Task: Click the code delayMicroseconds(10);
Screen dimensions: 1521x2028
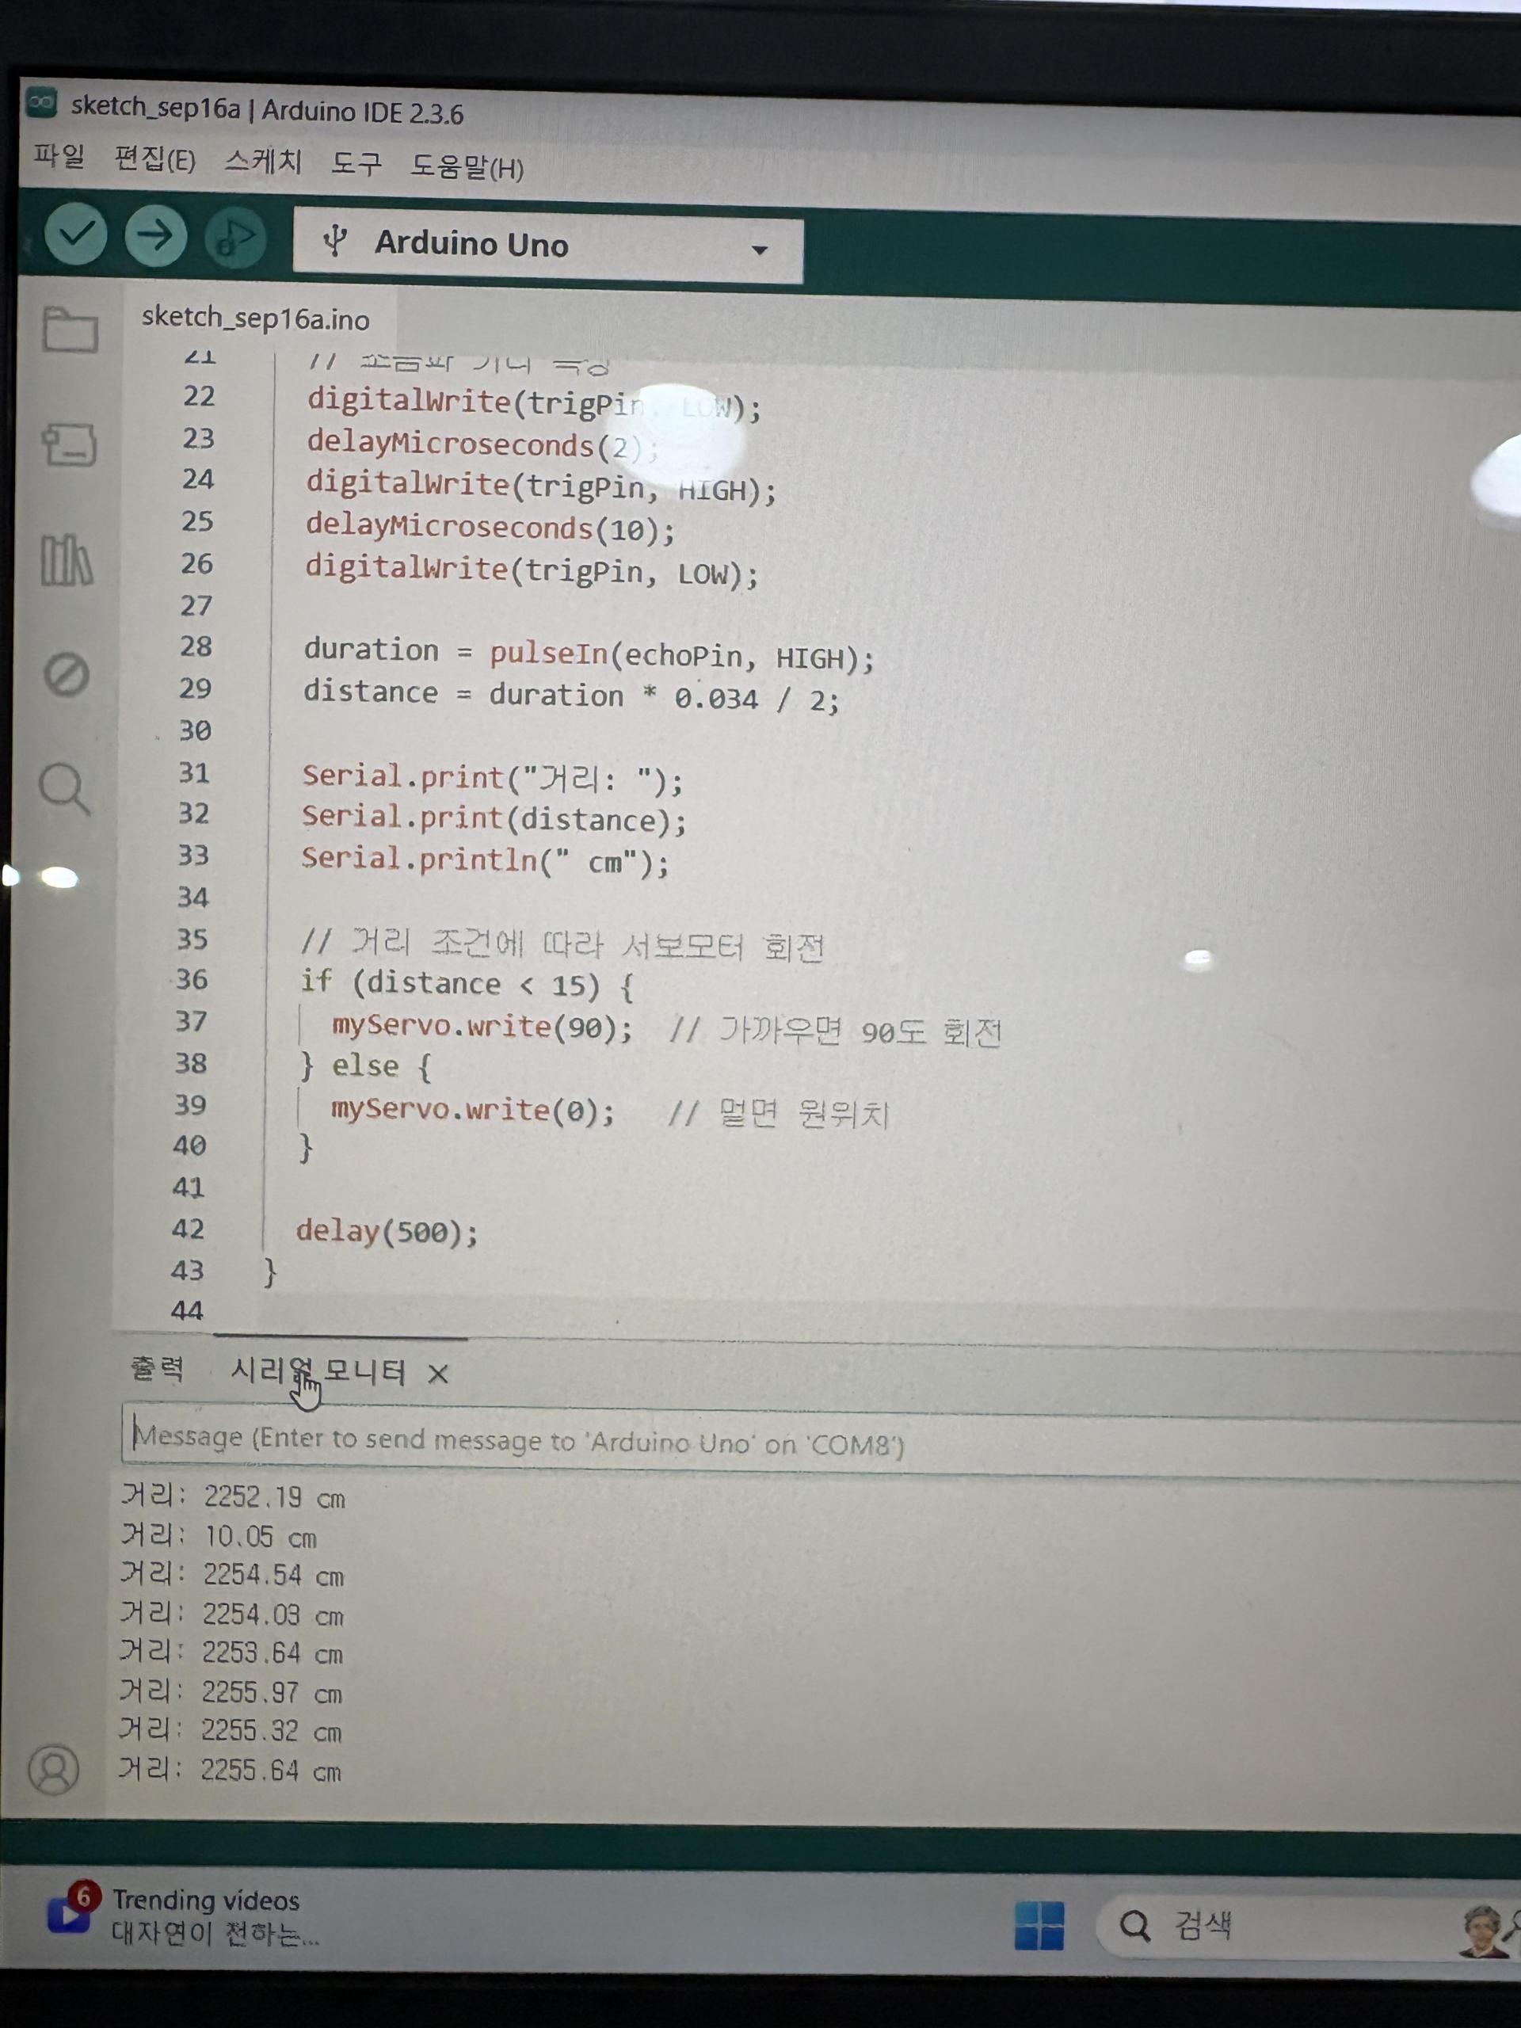Action: (490, 527)
